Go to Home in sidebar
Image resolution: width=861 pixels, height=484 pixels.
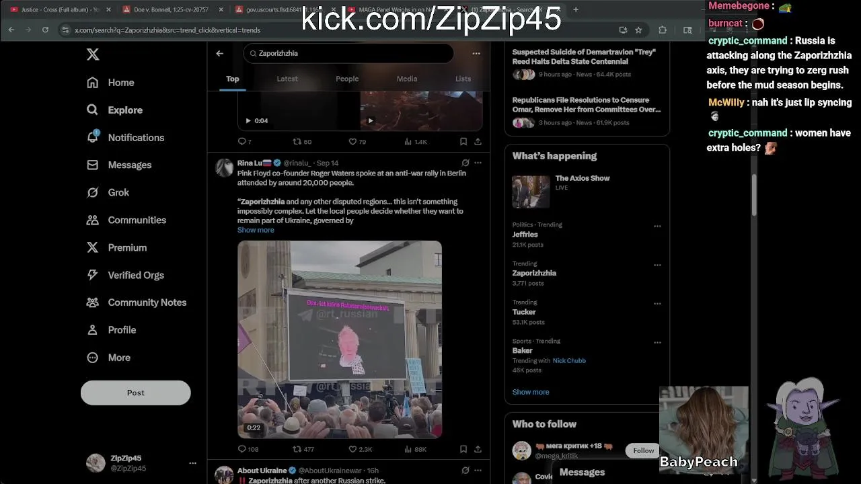(x=111, y=83)
